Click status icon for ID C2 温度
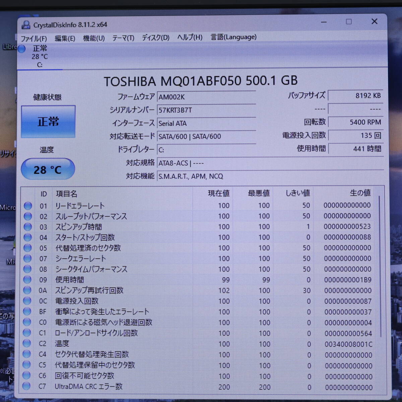This screenshot has width=402, height=402. coord(27,343)
